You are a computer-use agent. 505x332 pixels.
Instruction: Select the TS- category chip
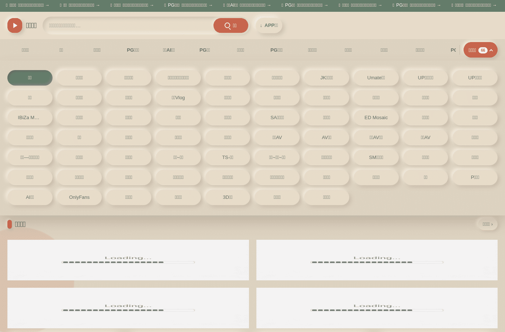pyautogui.click(x=228, y=158)
